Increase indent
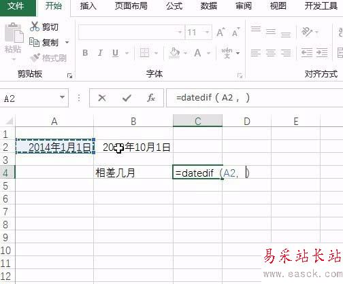This screenshot has height=284, width=343. pos(322,53)
